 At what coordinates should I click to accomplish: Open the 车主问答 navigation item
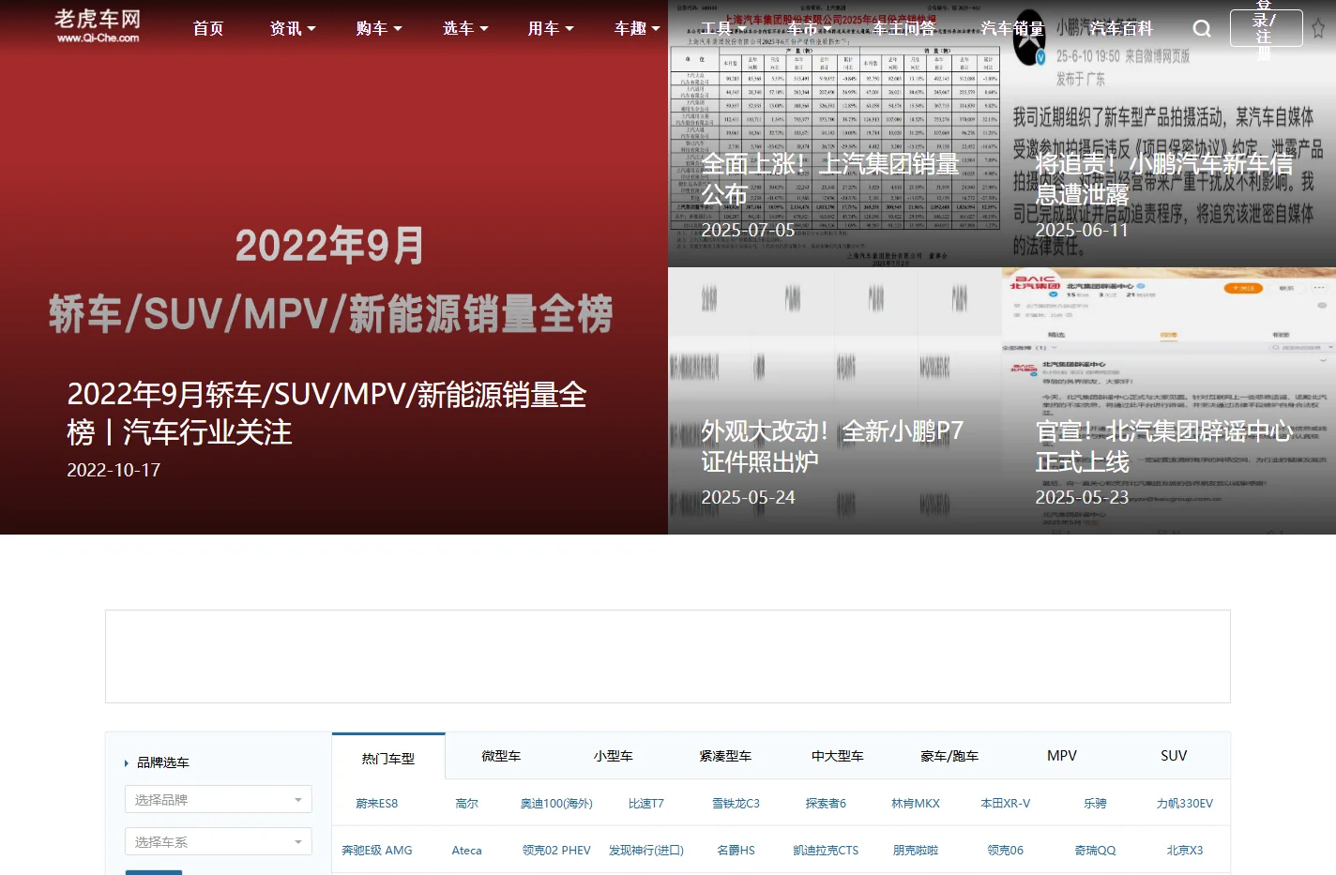click(x=903, y=29)
